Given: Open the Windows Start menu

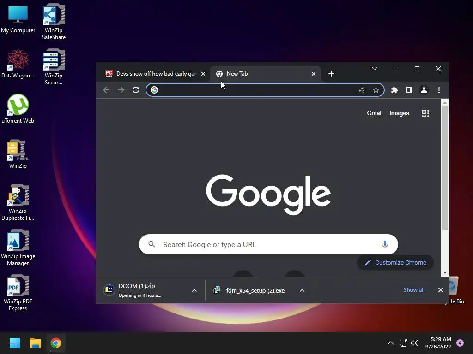Looking at the screenshot, I should [15, 343].
